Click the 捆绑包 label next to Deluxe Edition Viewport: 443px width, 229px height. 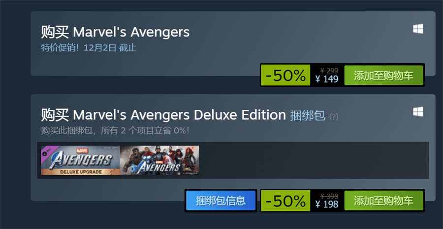click(x=308, y=115)
